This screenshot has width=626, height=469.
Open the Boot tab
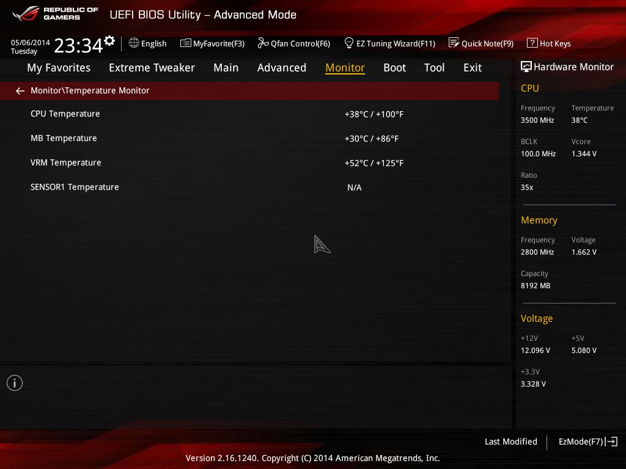click(394, 68)
